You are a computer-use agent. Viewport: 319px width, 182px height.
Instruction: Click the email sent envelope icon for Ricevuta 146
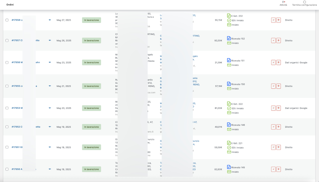click(x=229, y=129)
